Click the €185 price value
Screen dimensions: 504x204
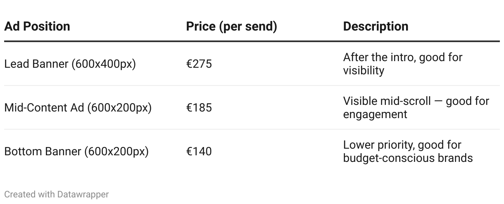(x=199, y=108)
